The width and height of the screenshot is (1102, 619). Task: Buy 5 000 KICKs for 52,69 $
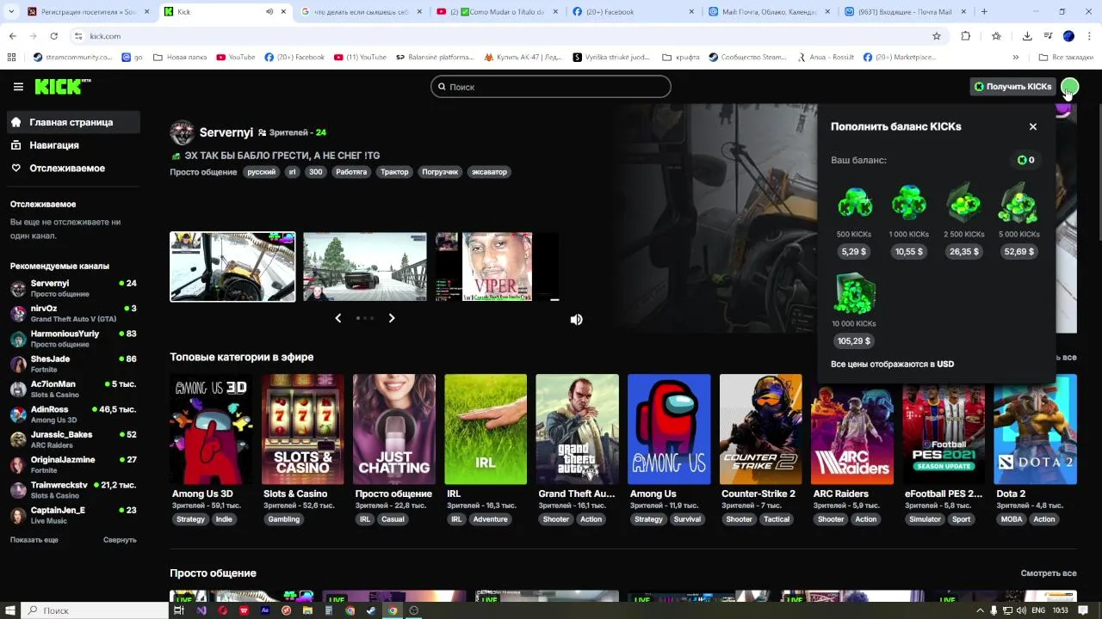pyautogui.click(x=1018, y=252)
